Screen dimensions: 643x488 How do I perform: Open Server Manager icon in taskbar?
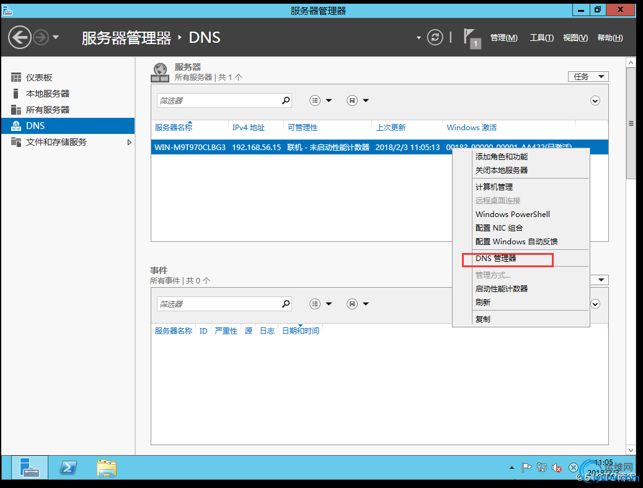(x=30, y=468)
